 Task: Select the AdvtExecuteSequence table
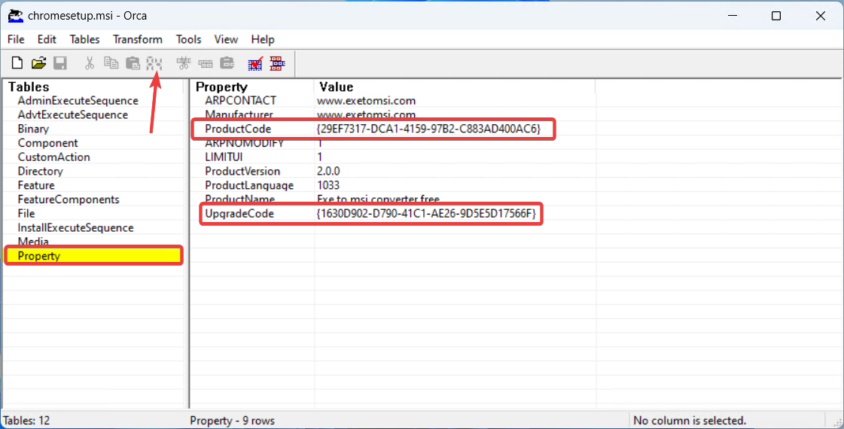pos(73,114)
